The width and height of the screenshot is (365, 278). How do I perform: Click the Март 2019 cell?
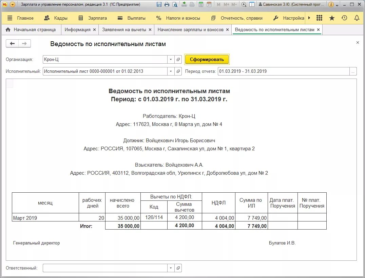tap(45, 218)
